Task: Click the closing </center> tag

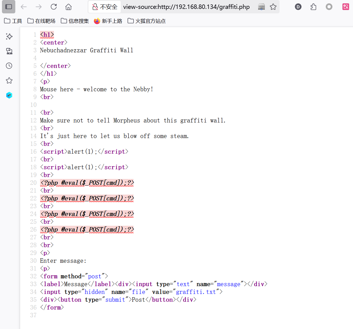Action: coord(55,66)
